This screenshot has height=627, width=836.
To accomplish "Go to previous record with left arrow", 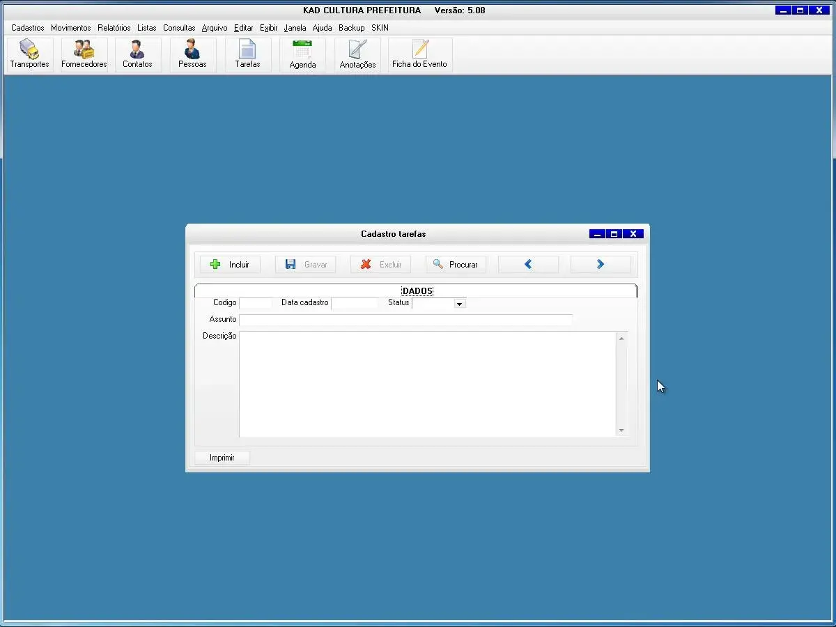I will click(528, 265).
